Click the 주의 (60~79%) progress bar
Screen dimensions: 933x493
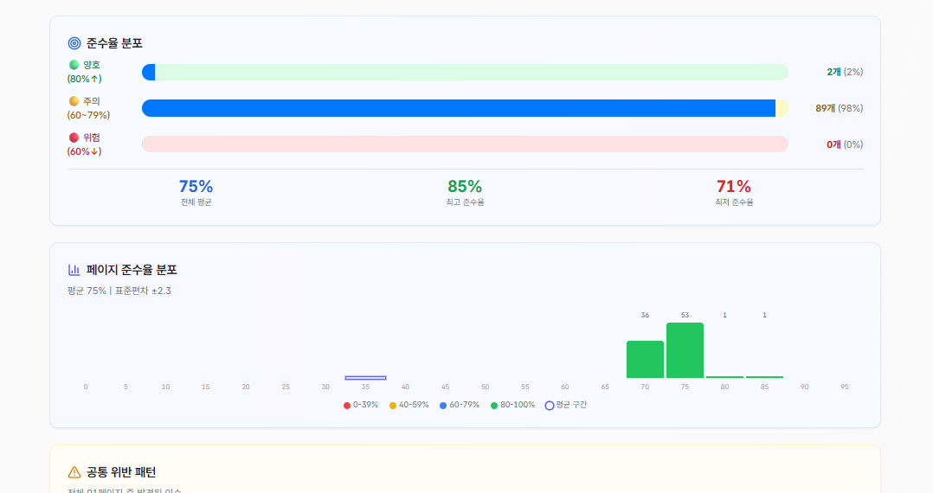coord(465,108)
